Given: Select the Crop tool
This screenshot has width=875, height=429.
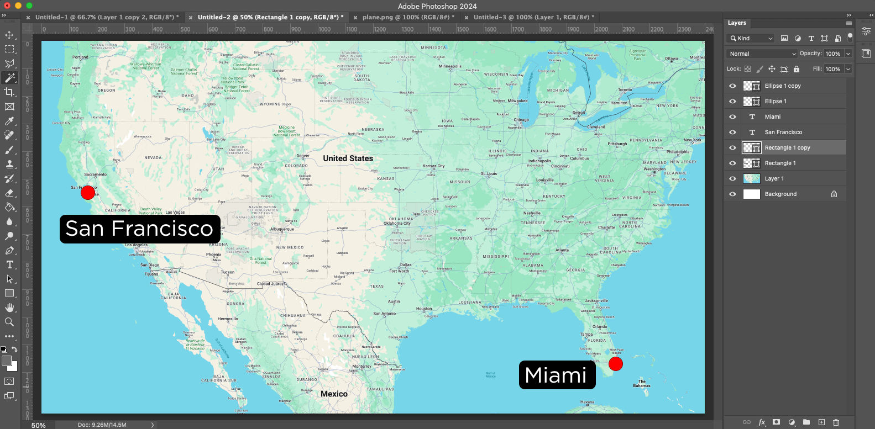Looking at the screenshot, I should coord(9,92).
